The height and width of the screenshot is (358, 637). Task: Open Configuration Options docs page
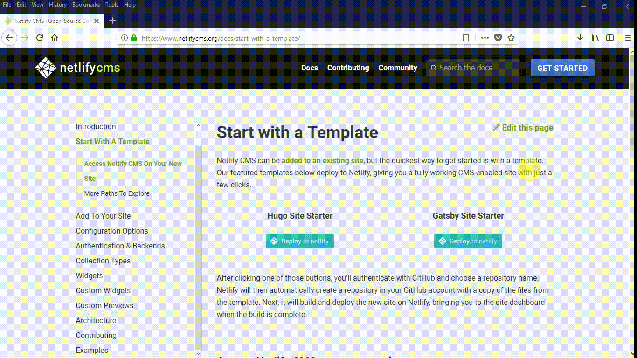click(112, 231)
